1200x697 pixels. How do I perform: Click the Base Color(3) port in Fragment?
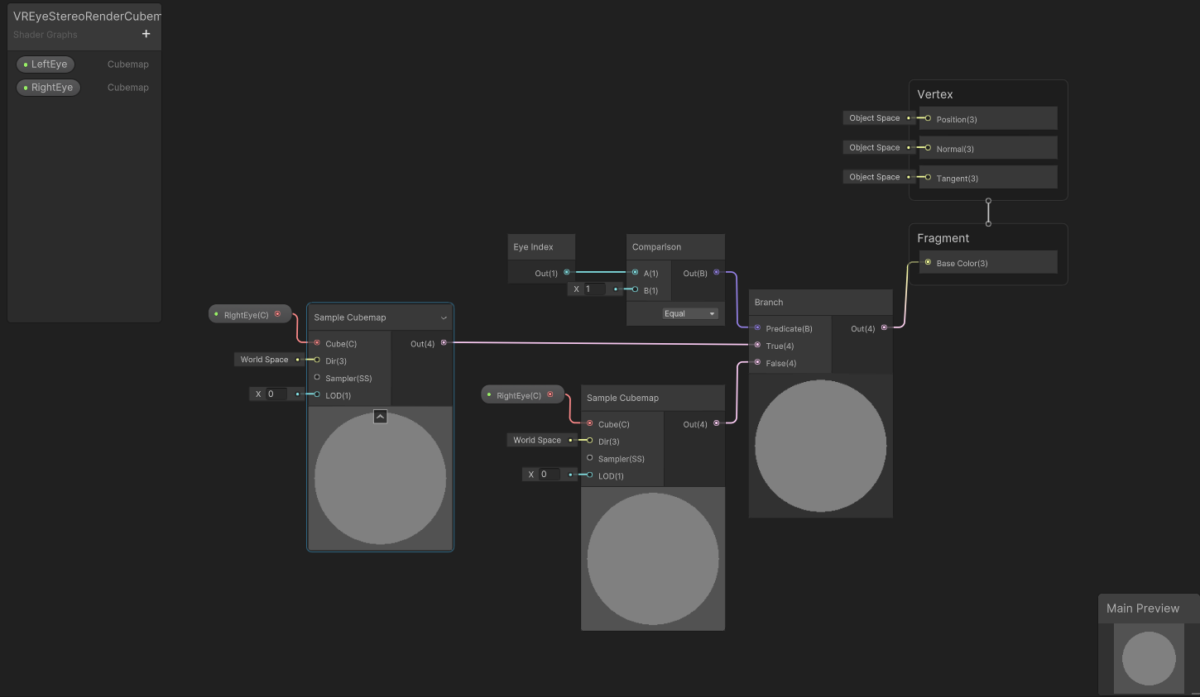pyautogui.click(x=928, y=262)
